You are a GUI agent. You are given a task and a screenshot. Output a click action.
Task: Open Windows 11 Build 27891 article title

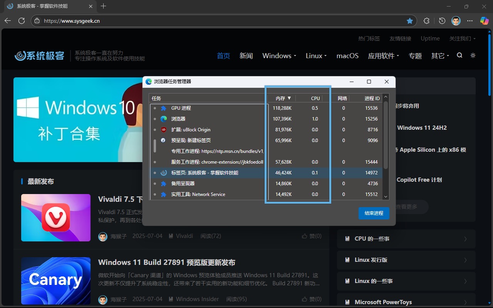click(167, 263)
